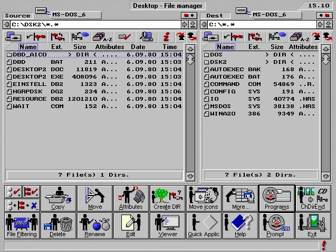Click the checkmark-flag select icon in Dest toolbar
336x252 pixels.
233,37
